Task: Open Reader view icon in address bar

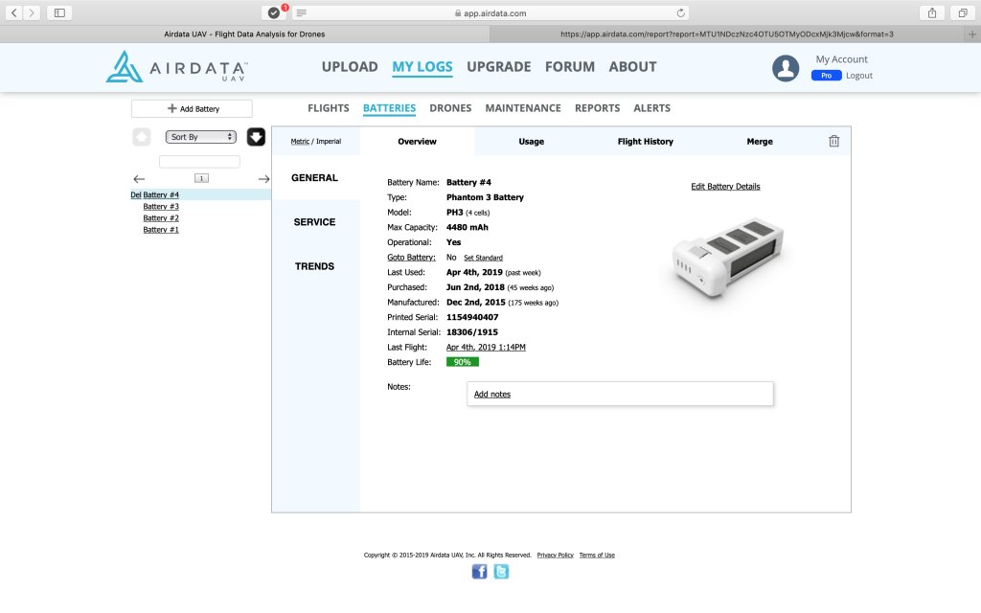Action: 302,12
